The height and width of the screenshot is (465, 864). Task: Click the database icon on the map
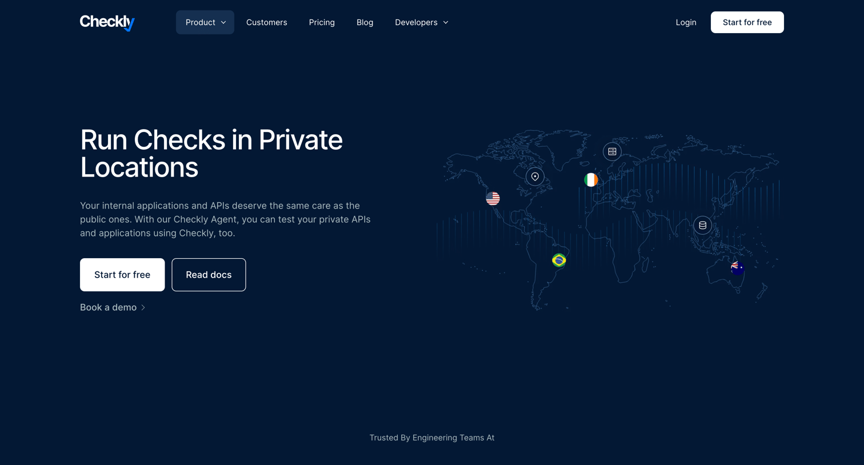pos(702,225)
